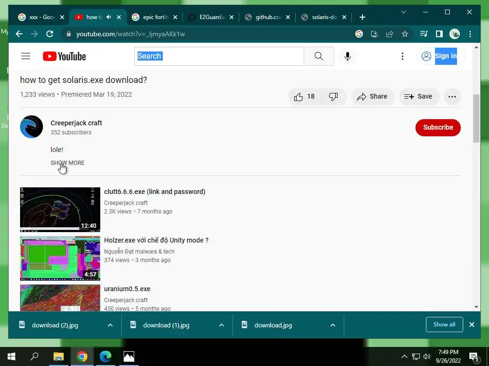This screenshot has height=366, width=489.
Task: Open Microsoft Edge from the taskbar
Action: (106, 356)
